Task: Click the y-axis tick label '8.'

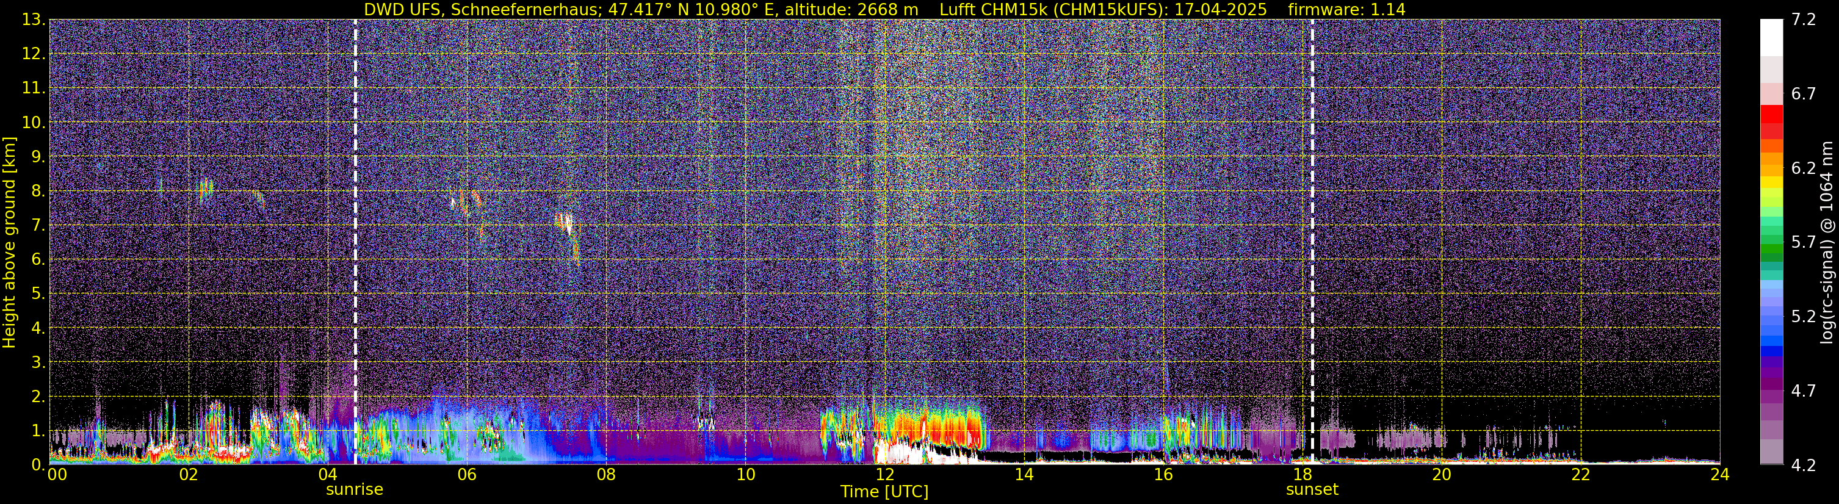Action: [38, 192]
